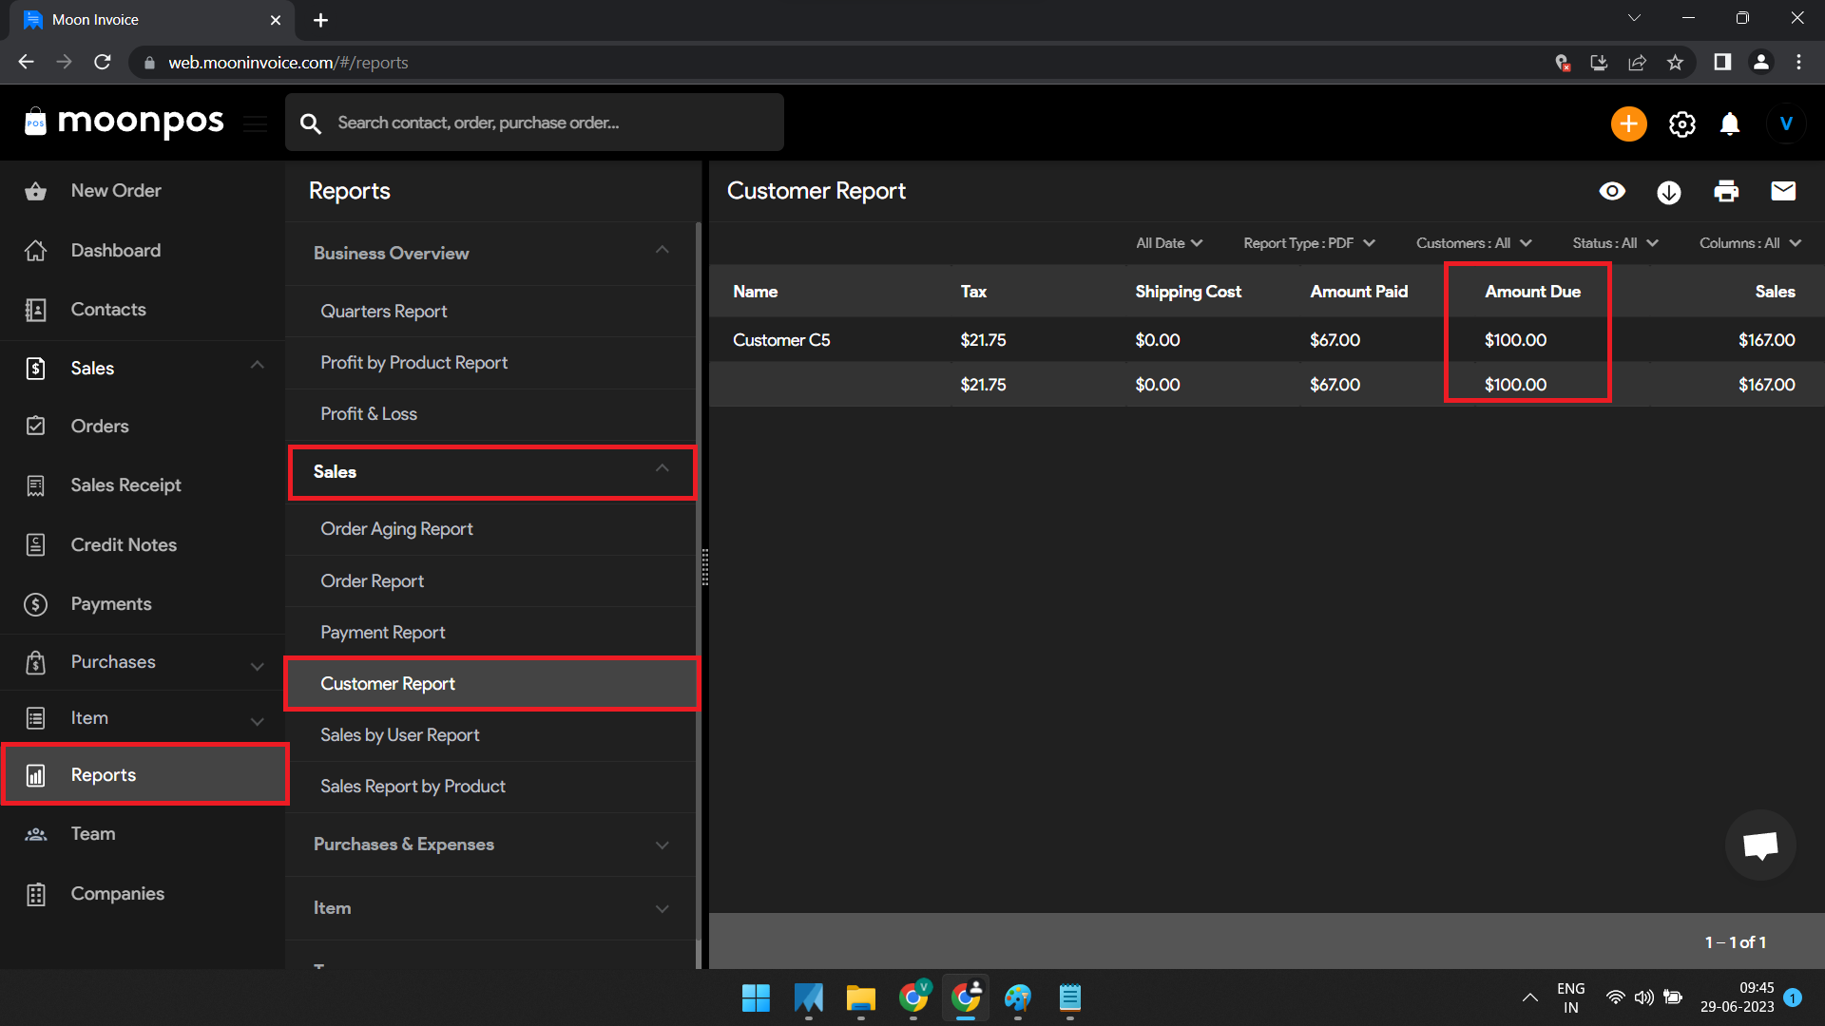Open the settings gear icon
Image resolution: width=1825 pixels, height=1026 pixels.
[1681, 123]
